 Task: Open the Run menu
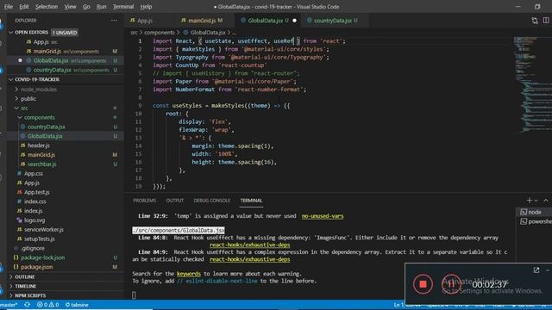102,7
